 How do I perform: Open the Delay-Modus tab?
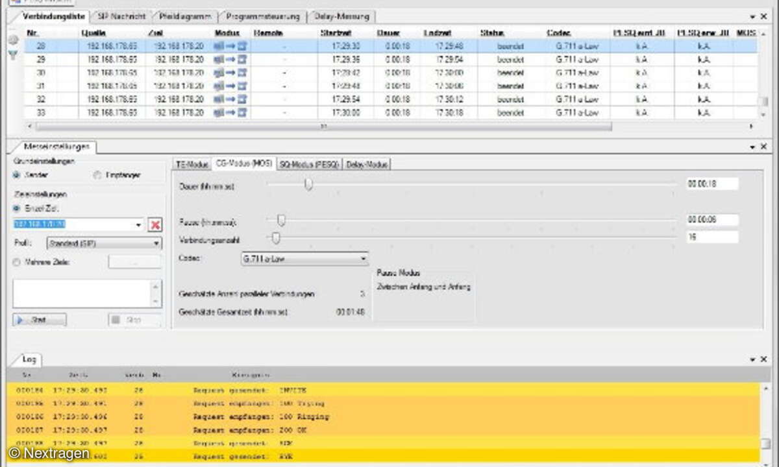[367, 164]
